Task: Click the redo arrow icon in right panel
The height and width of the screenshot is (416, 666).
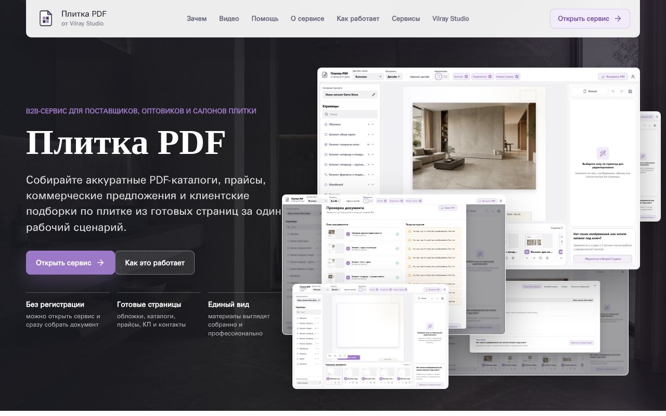Action: [622, 92]
